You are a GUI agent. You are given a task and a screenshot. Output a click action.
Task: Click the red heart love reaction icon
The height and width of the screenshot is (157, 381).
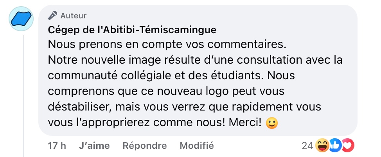pyautogui.click(x=348, y=146)
